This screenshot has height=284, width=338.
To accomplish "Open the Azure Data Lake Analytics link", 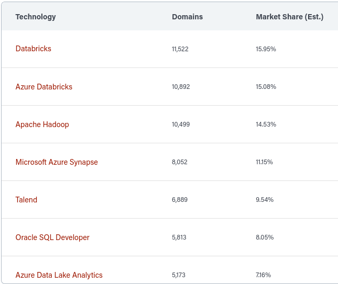I will pos(59,275).
